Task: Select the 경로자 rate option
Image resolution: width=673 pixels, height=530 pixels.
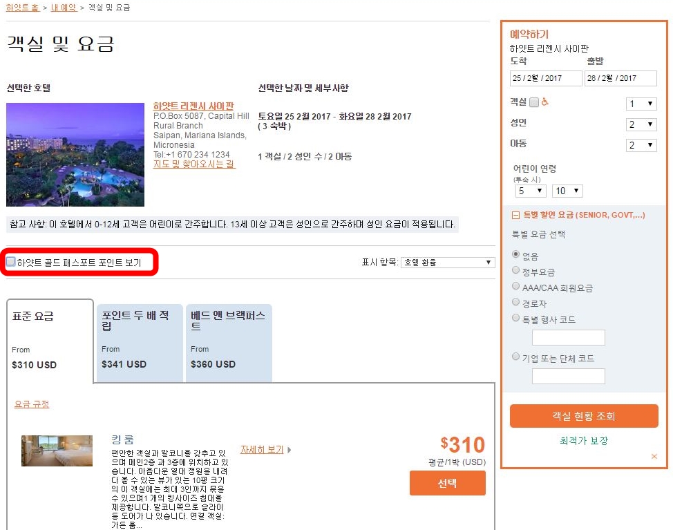Action: click(x=516, y=302)
